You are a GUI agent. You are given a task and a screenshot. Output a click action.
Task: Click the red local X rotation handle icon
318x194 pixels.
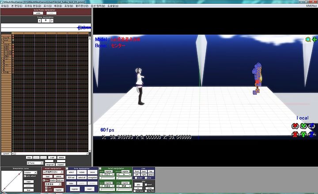click(295, 126)
